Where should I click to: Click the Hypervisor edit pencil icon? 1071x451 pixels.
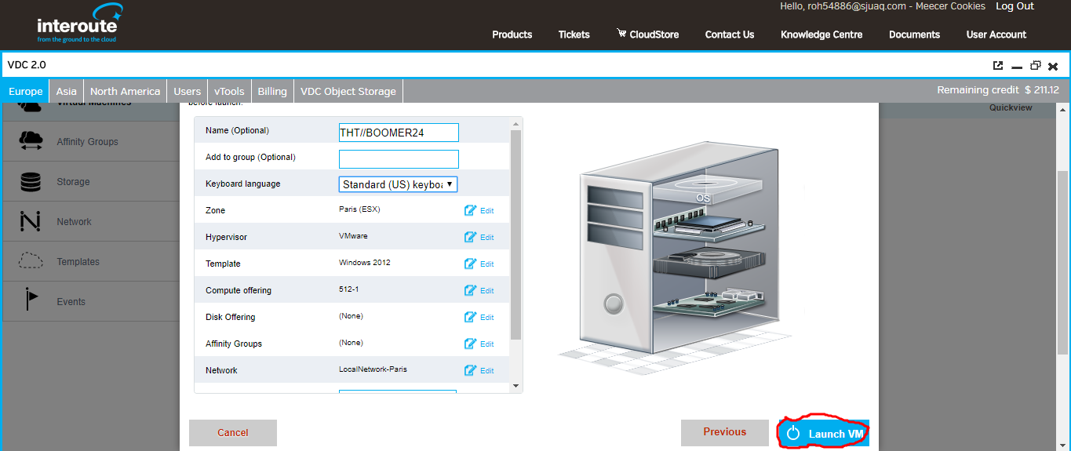[x=470, y=237]
